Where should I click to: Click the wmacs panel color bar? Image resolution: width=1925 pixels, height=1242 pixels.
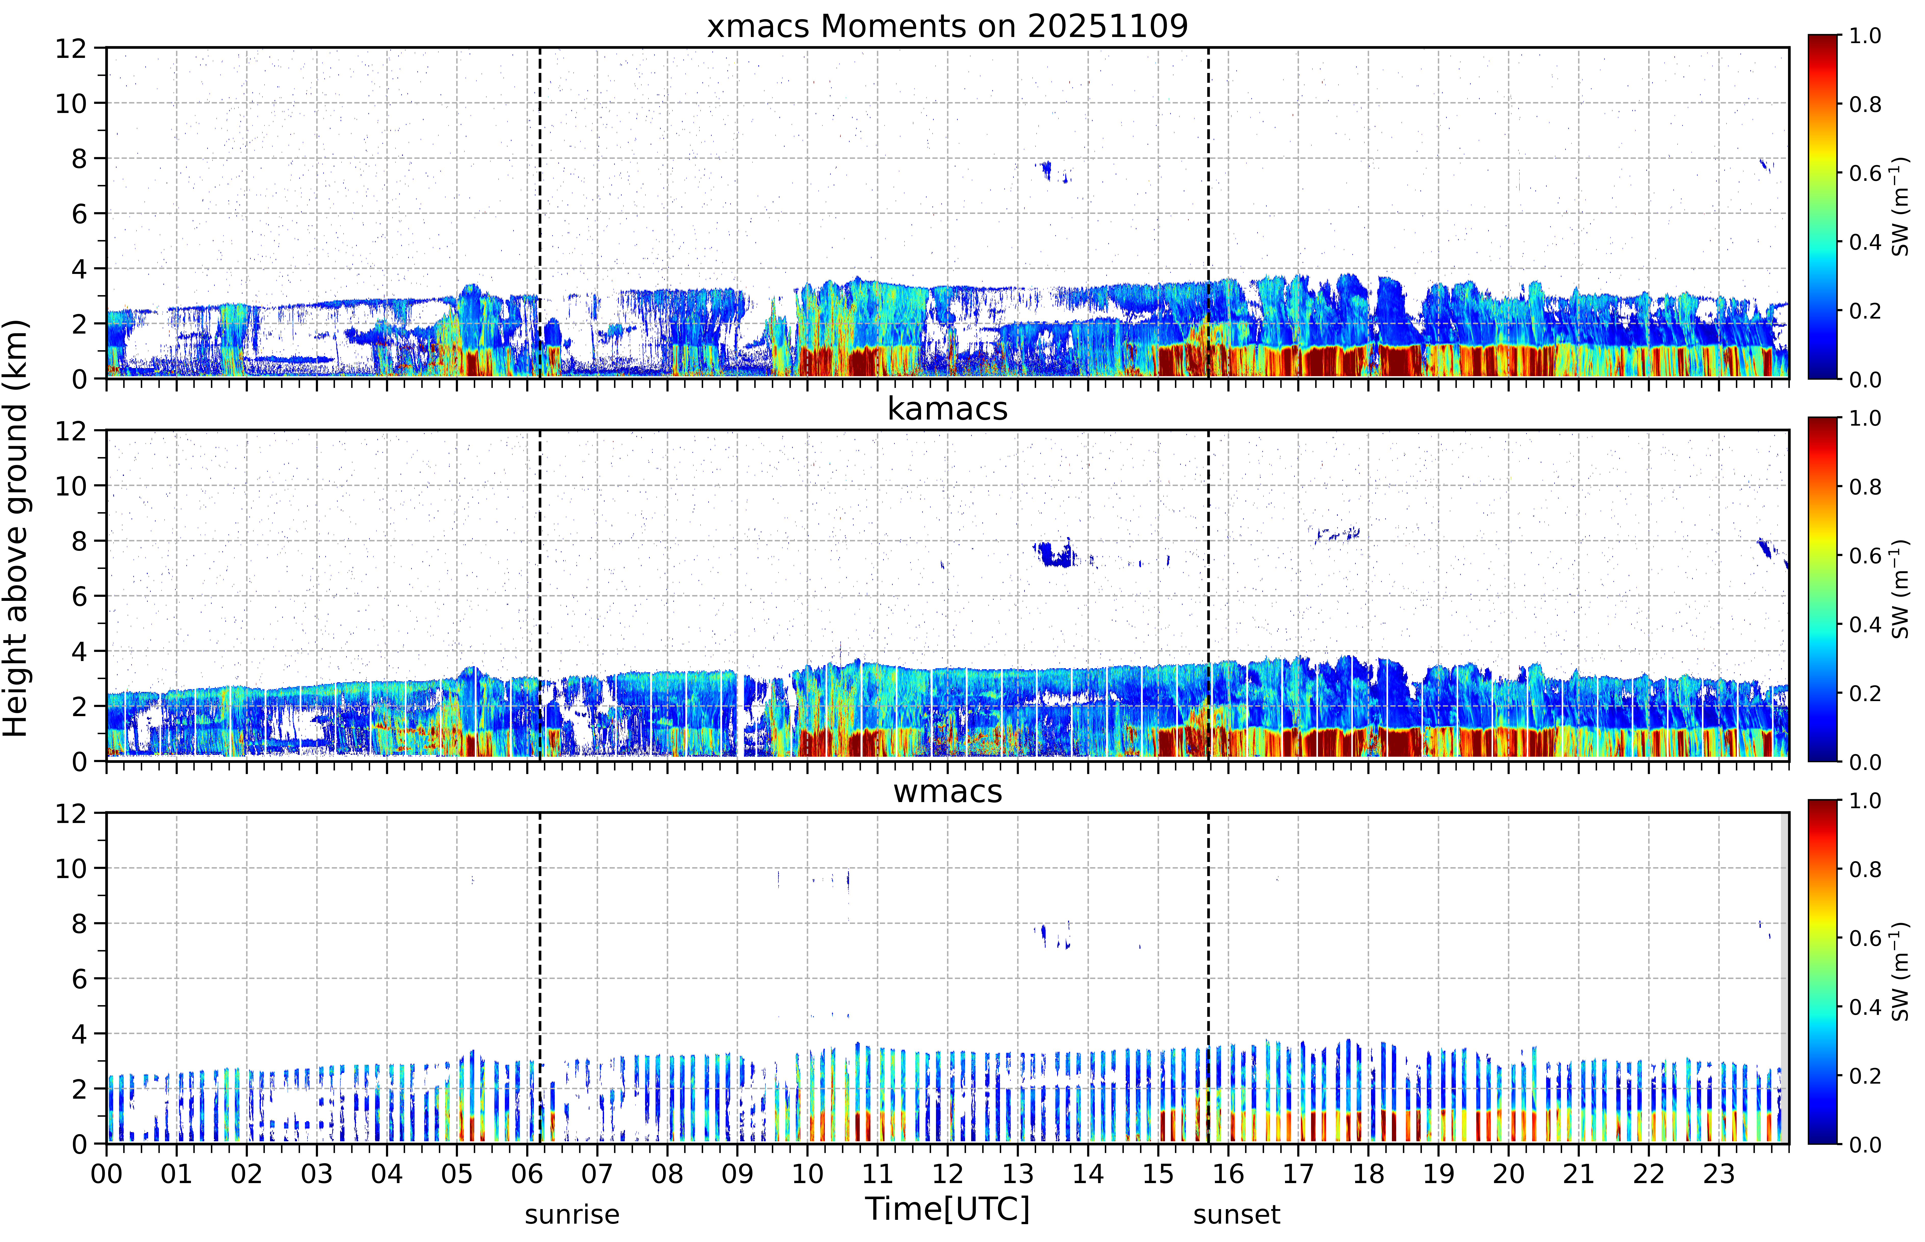1823,972
